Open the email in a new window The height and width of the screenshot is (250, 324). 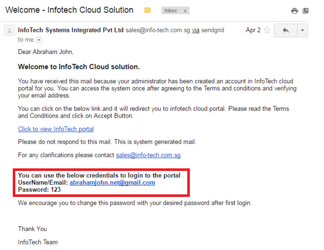pyautogui.click(x=306, y=11)
